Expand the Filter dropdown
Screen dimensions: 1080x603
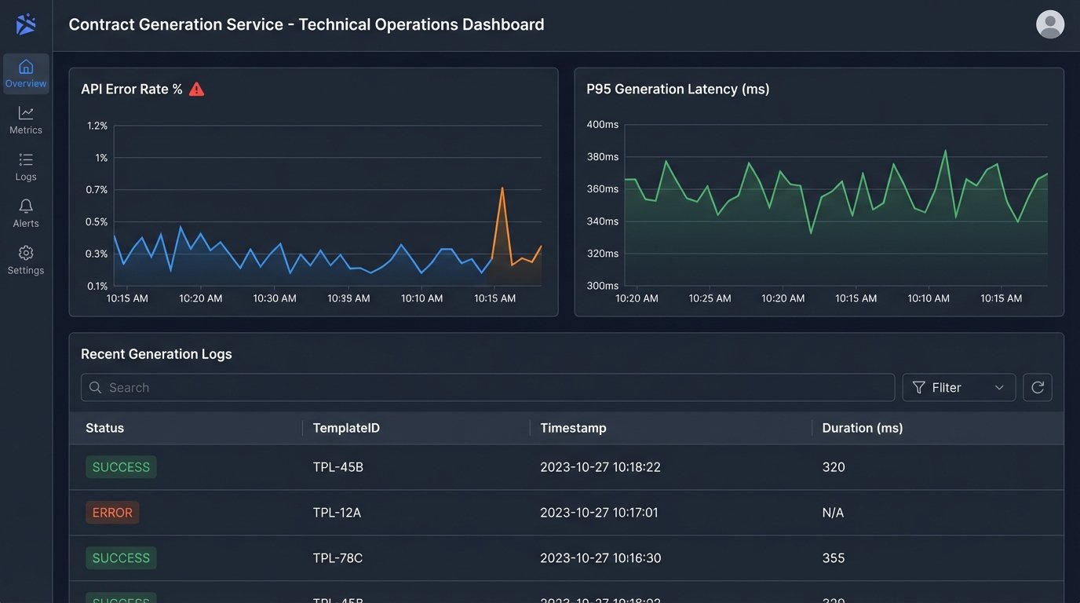[958, 388]
